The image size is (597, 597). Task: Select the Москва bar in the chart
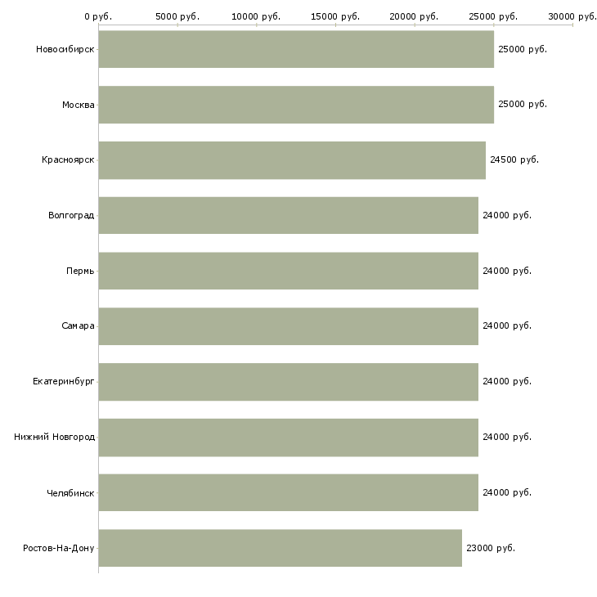coord(296,105)
